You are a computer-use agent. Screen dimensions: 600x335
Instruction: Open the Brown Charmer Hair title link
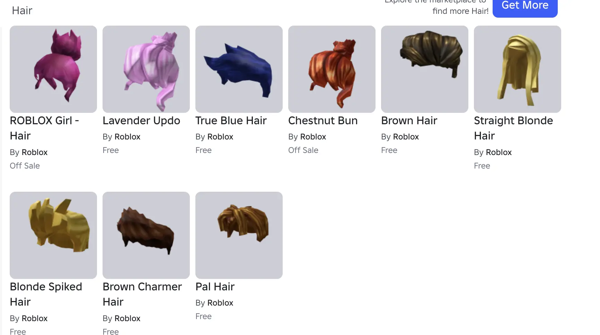142,294
